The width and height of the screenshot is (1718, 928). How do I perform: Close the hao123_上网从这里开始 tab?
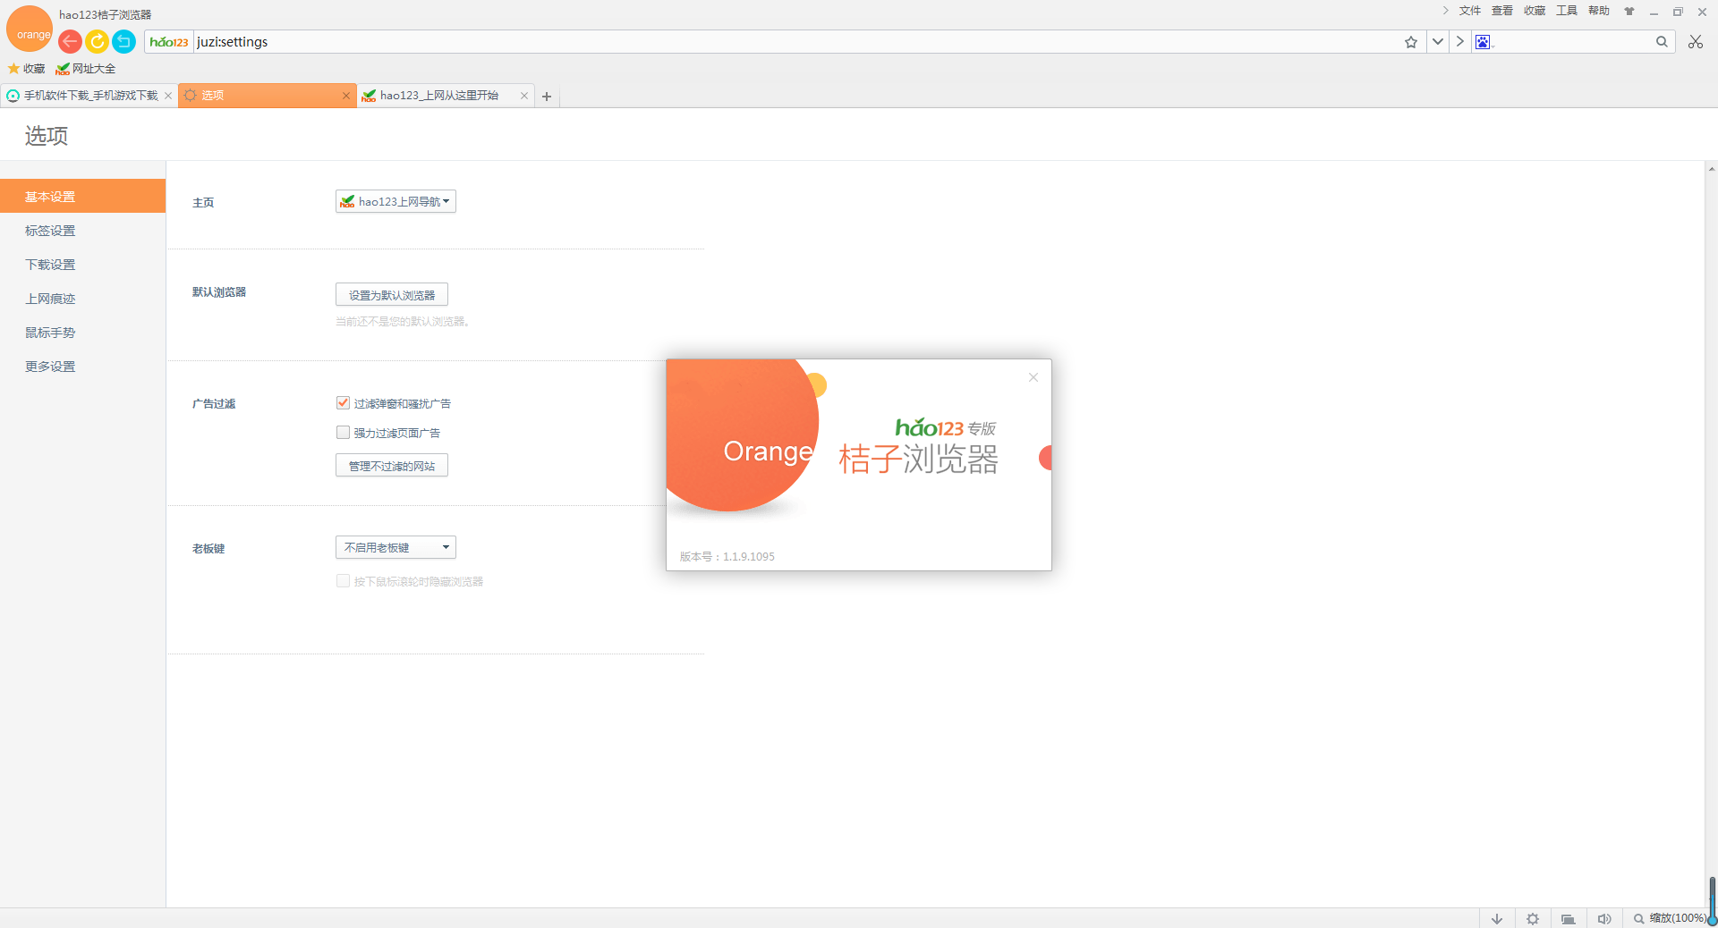524,96
